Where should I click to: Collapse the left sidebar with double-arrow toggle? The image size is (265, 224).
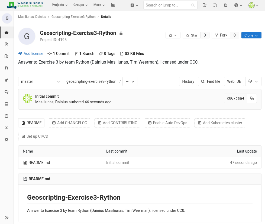click(x=7, y=218)
